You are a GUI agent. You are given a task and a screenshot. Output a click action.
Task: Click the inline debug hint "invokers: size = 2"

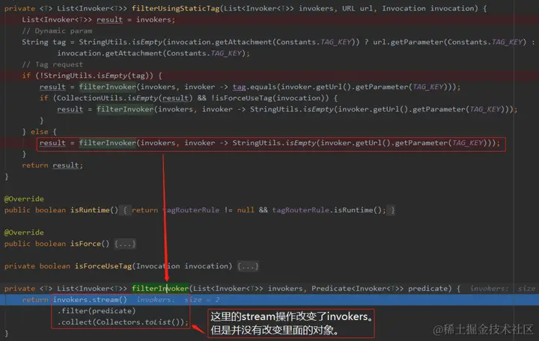click(178, 300)
